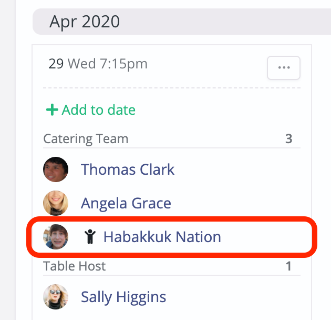Viewport: 331px width, 320px height.
Task: Click the child icon beside Habakkuk Nation
Action: pyautogui.click(x=90, y=237)
